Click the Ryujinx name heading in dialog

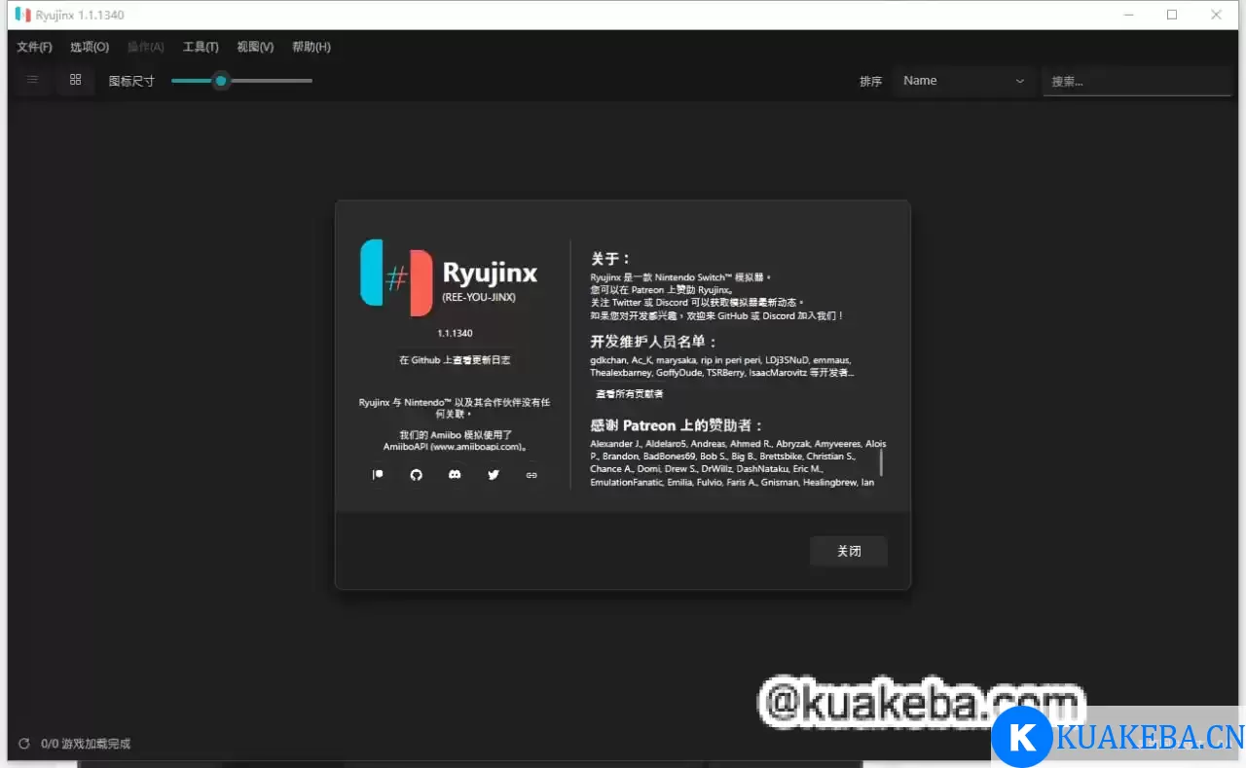[490, 273]
